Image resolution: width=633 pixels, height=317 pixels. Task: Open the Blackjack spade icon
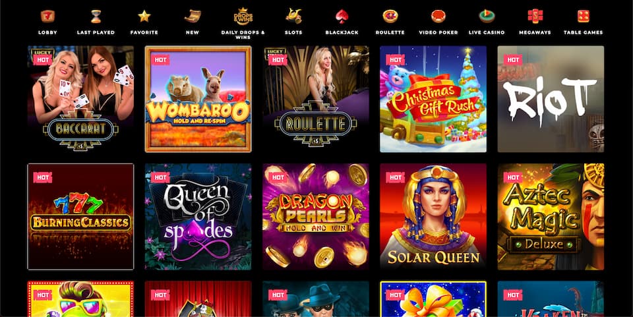342,16
